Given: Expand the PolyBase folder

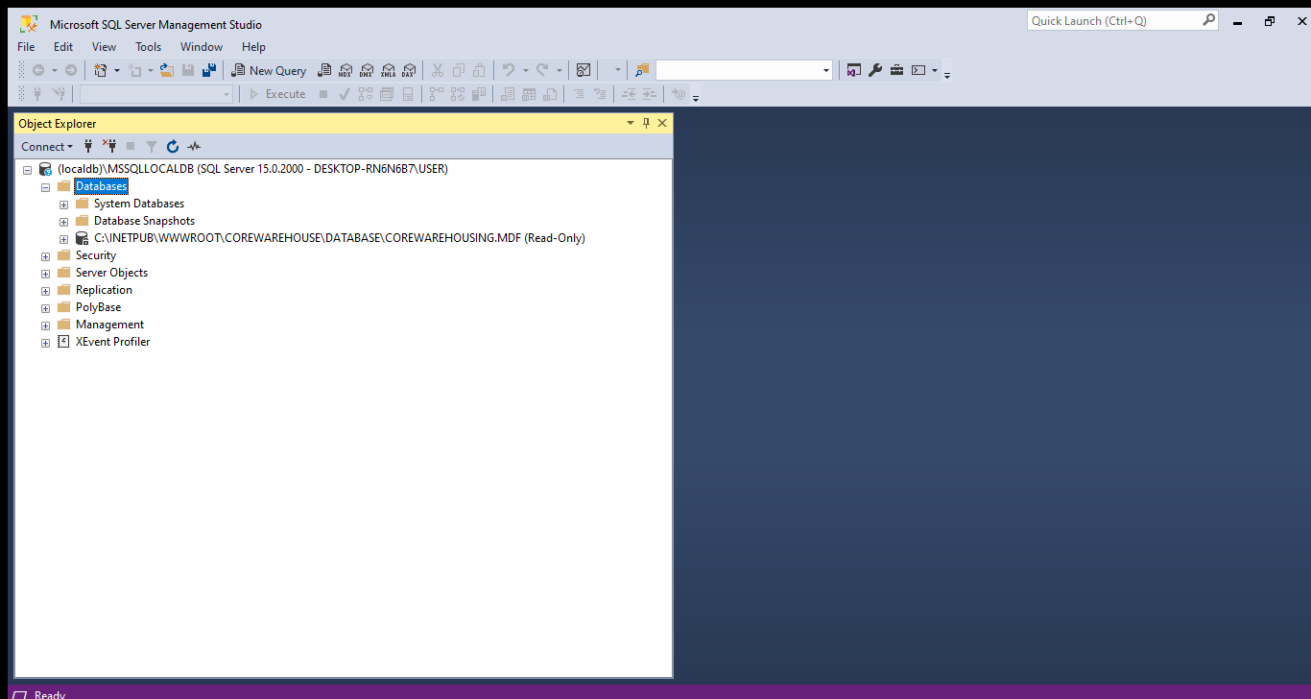Looking at the screenshot, I should (45, 307).
